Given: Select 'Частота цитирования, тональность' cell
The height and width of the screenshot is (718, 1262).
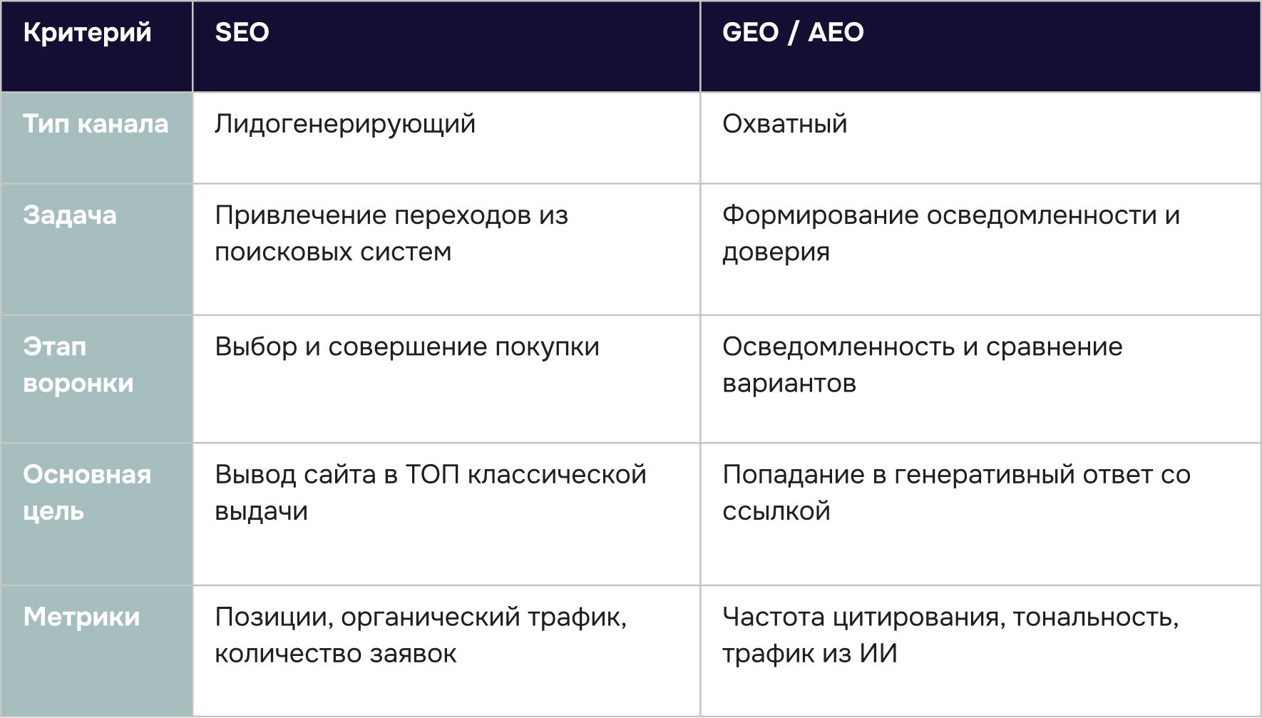Looking at the screenshot, I should point(980,651).
